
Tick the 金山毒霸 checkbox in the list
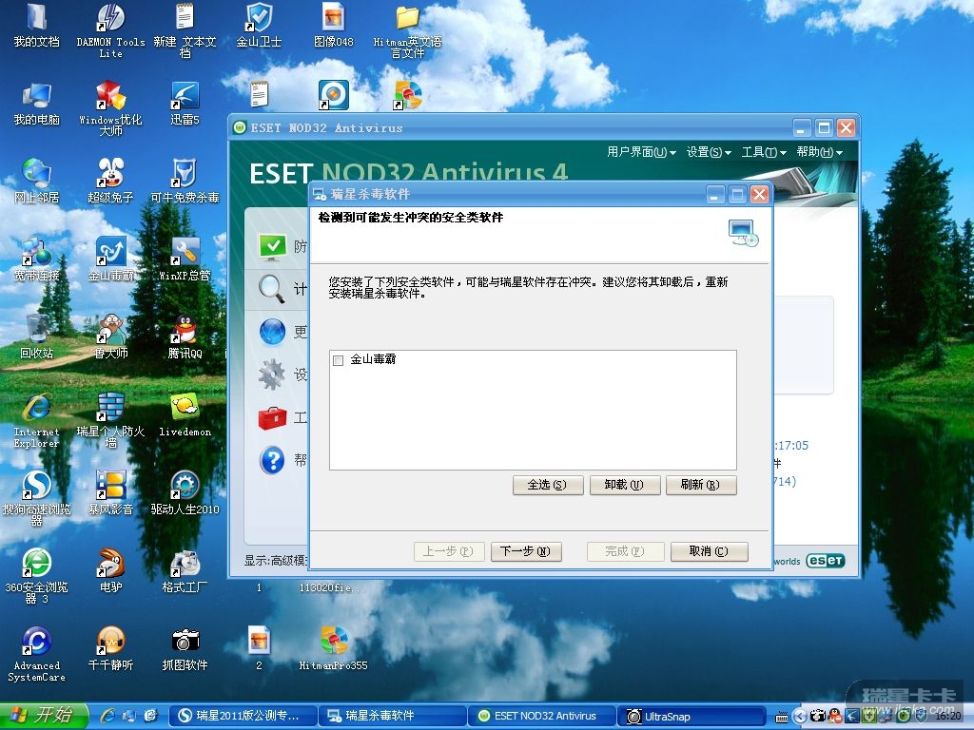338,360
